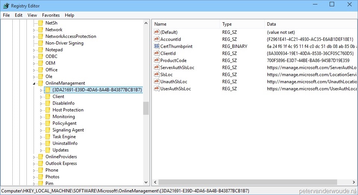The width and height of the screenshot is (358, 195).
Task: Expand the Notepad key
Action: [x=34, y=50]
